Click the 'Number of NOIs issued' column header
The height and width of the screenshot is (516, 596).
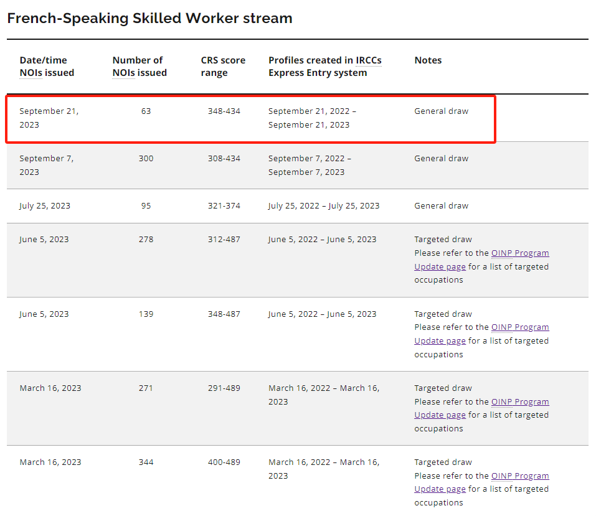coord(140,67)
